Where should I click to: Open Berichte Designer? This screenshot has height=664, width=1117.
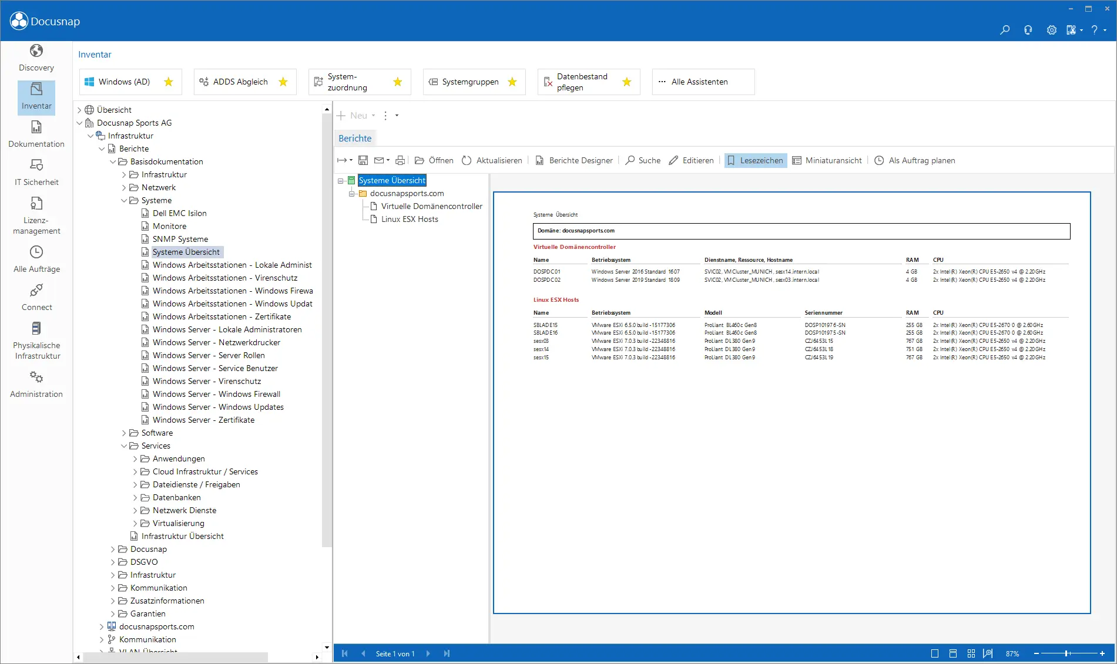pyautogui.click(x=573, y=160)
